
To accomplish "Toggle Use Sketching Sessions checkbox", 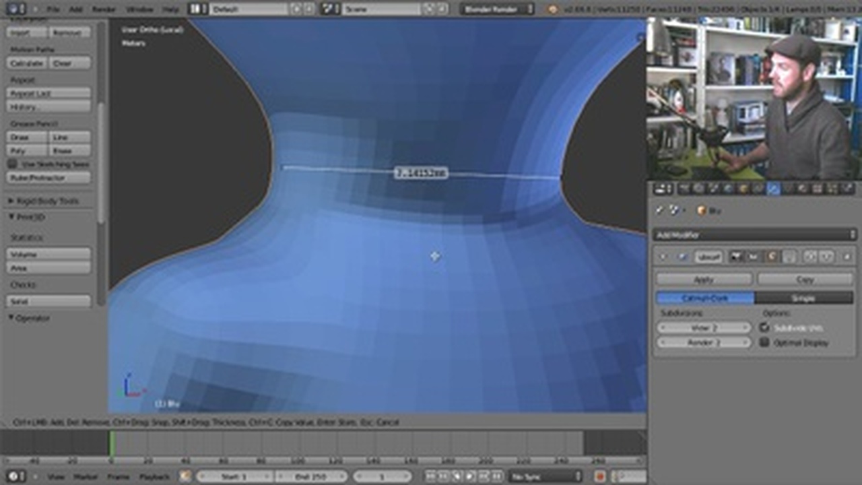I will [12, 164].
